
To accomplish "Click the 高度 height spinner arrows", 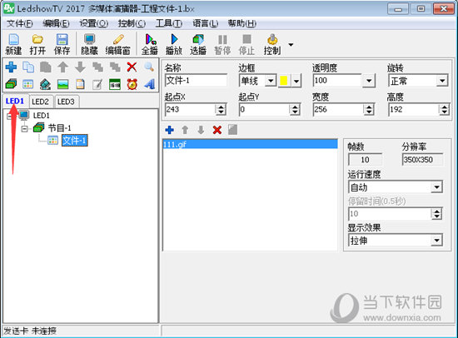I will click(444, 110).
